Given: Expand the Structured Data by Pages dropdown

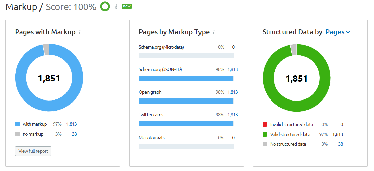Looking at the screenshot, I should [x=338, y=32].
